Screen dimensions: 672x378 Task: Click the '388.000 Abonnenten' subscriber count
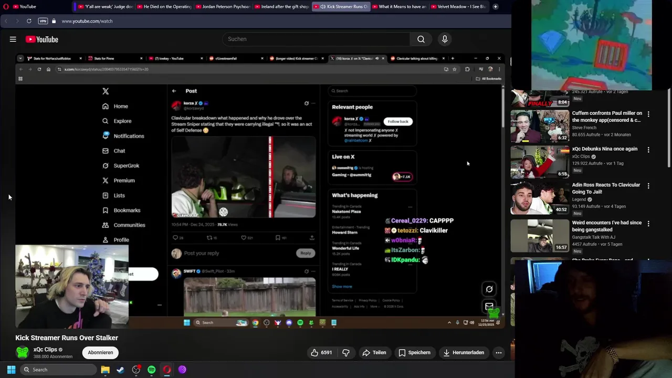(x=53, y=356)
